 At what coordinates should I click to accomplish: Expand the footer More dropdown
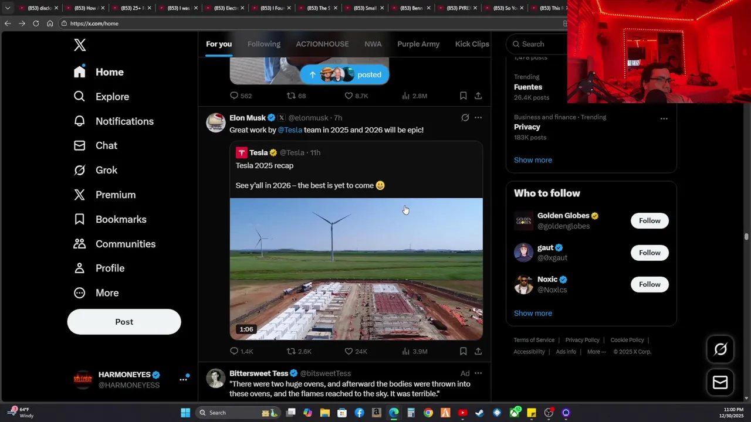click(597, 352)
